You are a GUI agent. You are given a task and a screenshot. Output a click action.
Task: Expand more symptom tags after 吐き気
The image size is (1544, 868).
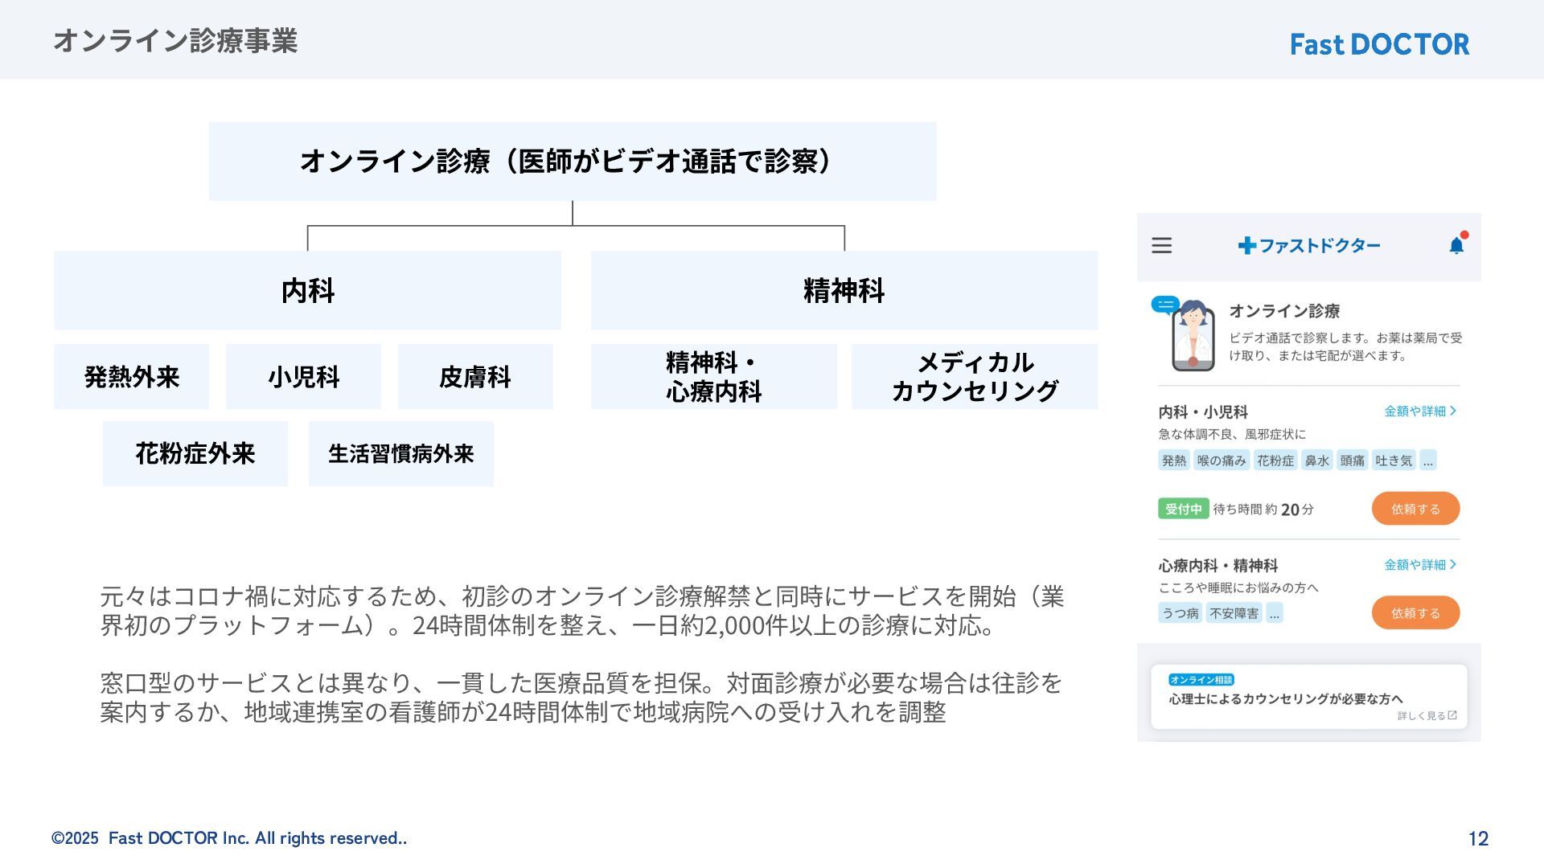[x=1427, y=461]
